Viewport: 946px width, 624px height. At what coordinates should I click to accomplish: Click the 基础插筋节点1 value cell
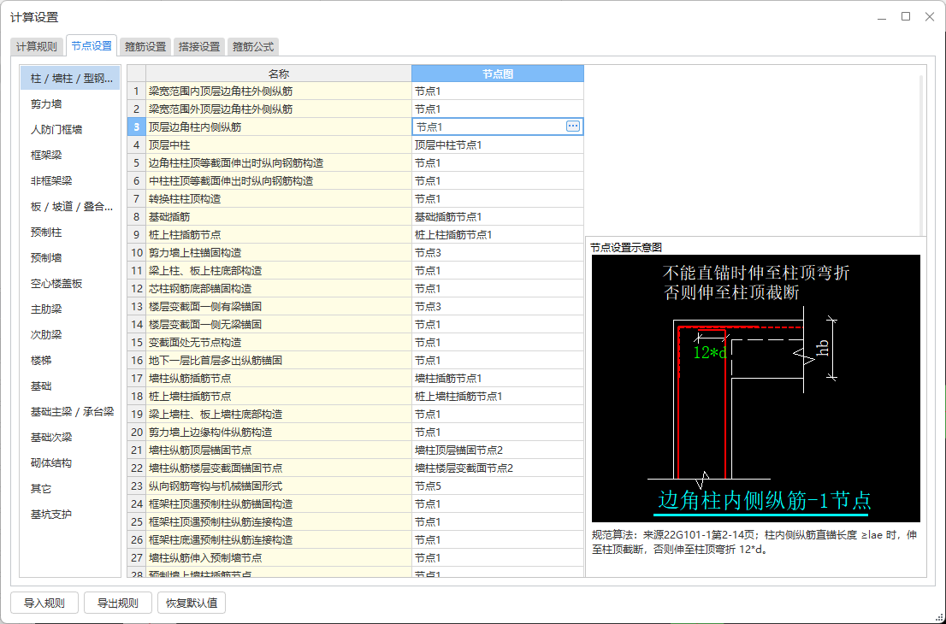[498, 216]
